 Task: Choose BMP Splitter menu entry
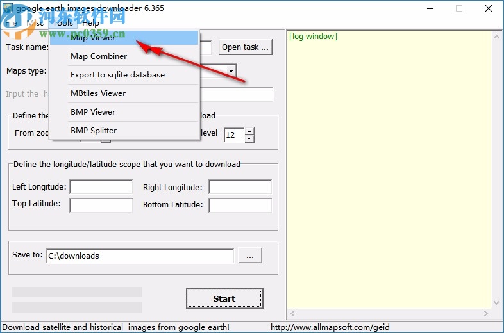124,131
